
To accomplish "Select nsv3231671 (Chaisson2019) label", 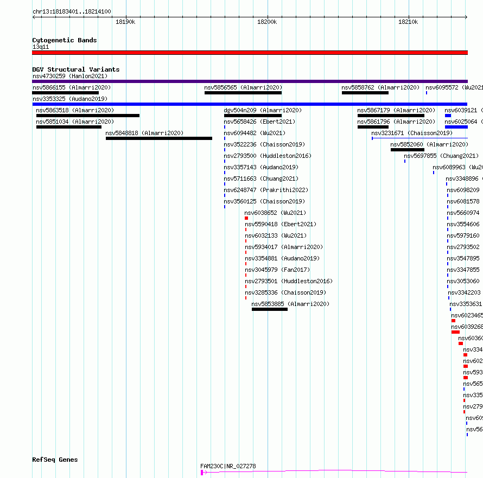I will (412, 133).
